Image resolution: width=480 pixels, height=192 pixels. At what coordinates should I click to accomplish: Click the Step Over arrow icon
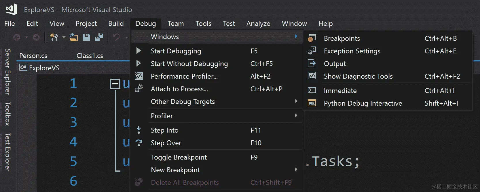[x=139, y=143]
